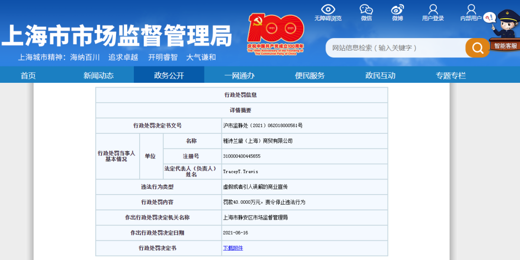Click the 法定代表人（负责人）姓名 label cell
This screenshot has height=260, width=520.
[192, 171]
